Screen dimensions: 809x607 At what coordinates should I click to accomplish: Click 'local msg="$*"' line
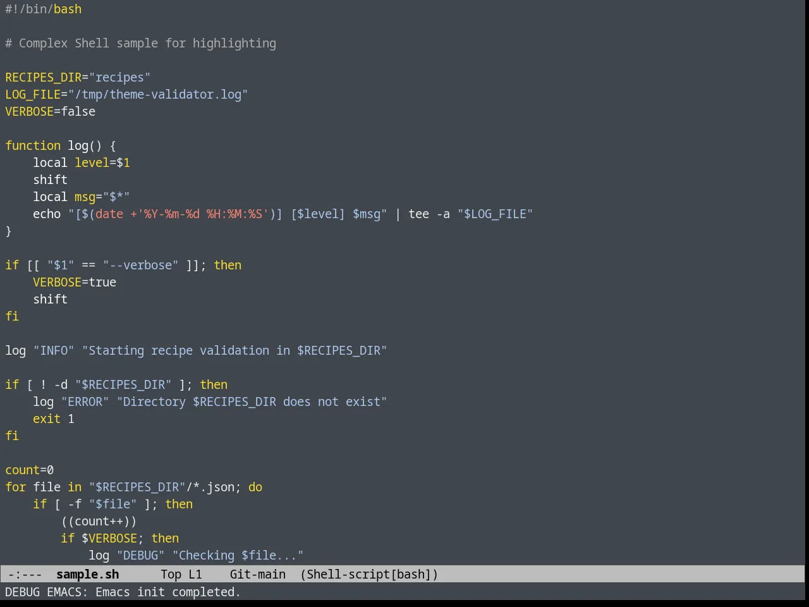tap(82, 197)
